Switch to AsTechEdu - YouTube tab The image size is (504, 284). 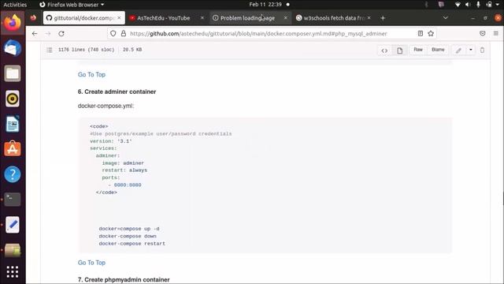163,18
